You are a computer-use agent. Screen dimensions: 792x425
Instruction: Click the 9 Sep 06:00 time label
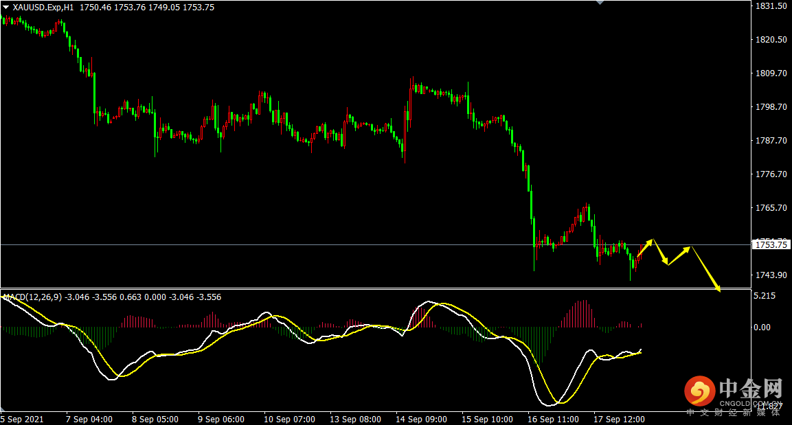pos(221,420)
